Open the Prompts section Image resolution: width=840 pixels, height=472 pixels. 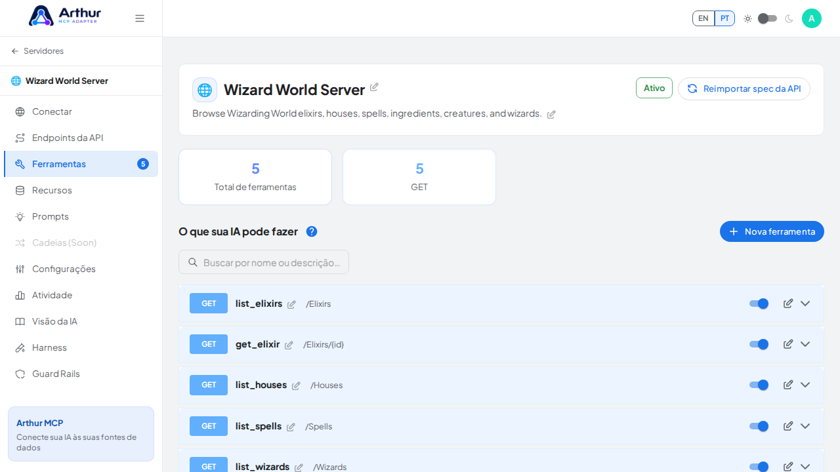[x=81, y=216]
